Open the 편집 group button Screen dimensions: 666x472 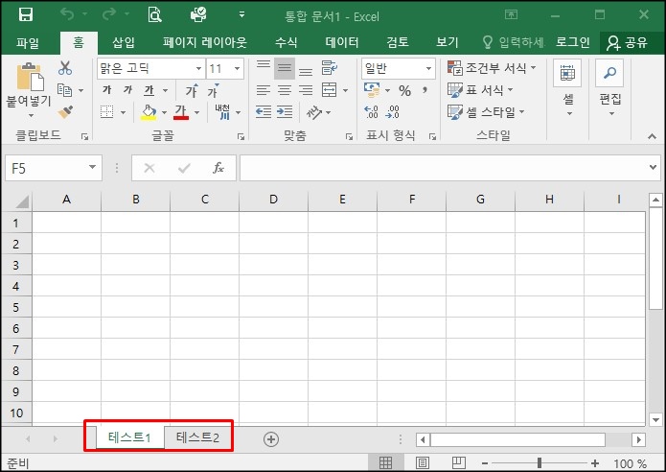pos(609,89)
